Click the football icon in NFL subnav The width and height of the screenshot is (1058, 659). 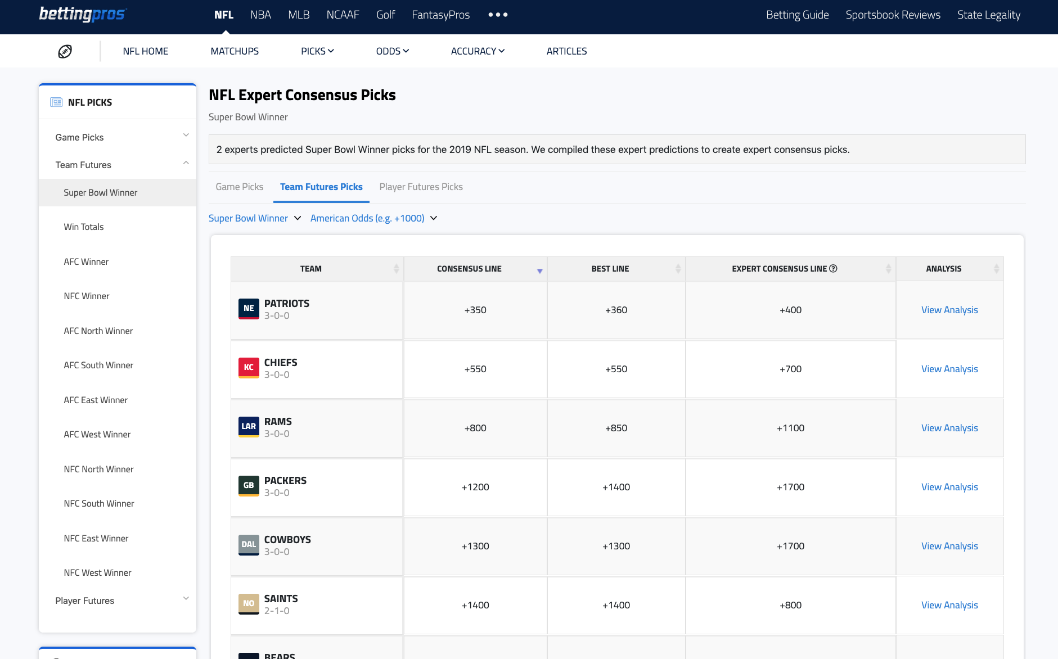(x=65, y=51)
